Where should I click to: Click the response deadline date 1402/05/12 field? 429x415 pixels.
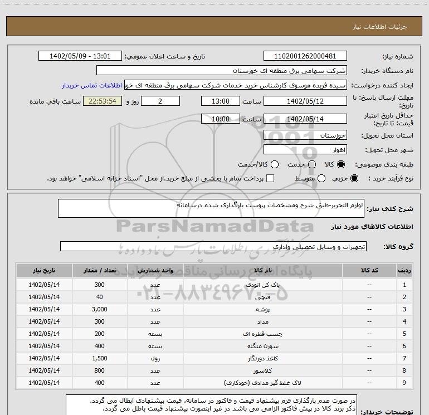pyautogui.click(x=305, y=101)
